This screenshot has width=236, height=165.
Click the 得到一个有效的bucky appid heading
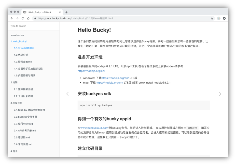point(104,119)
